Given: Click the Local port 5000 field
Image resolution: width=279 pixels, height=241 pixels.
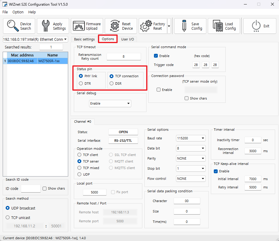Looking at the screenshot, I should coord(94,192).
